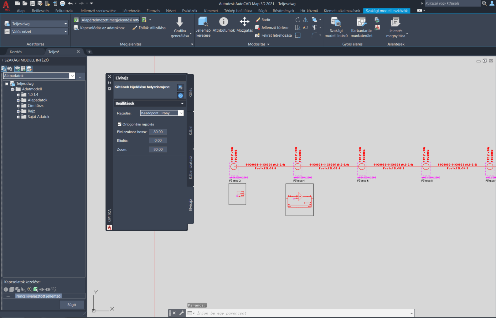
Task: Expand the 1.0.1.4 folder in tree
Action: pyautogui.click(x=18, y=95)
